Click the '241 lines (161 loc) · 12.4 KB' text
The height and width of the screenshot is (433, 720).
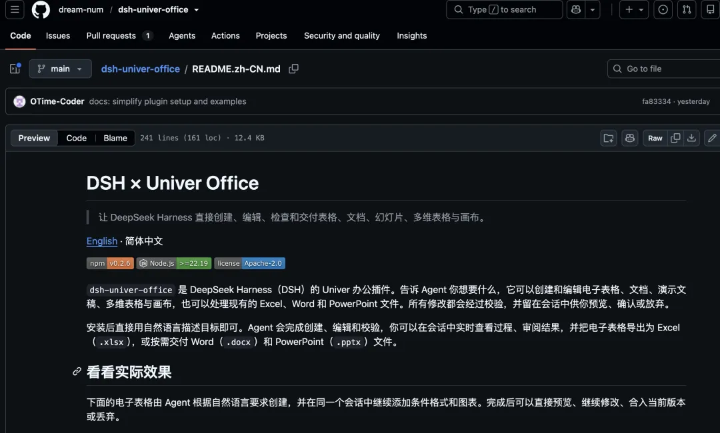pos(202,138)
